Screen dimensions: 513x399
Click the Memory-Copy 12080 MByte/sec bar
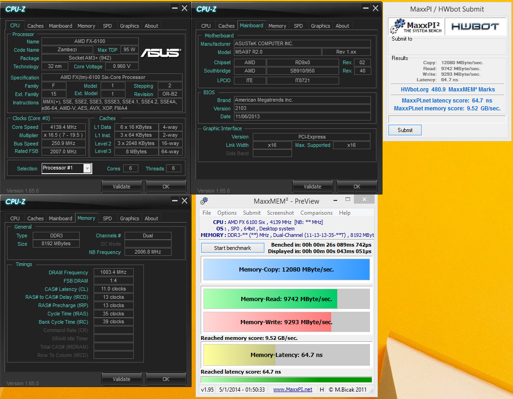(x=286, y=270)
